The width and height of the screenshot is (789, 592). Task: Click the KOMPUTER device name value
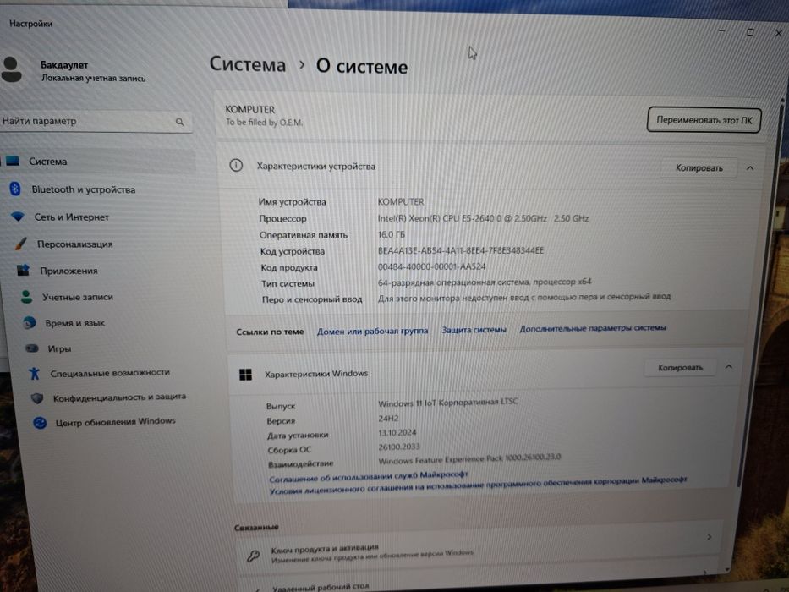[401, 202]
